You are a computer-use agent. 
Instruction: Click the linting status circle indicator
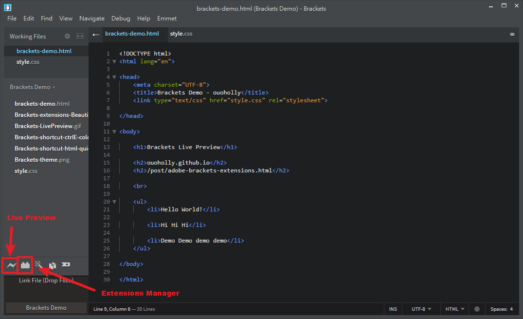click(477, 309)
